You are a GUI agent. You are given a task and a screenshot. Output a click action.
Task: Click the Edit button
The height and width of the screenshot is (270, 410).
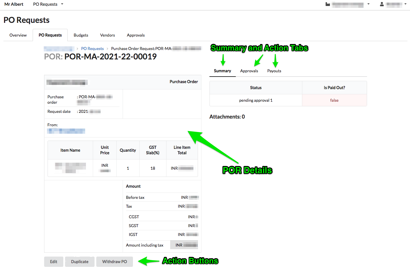click(x=54, y=261)
